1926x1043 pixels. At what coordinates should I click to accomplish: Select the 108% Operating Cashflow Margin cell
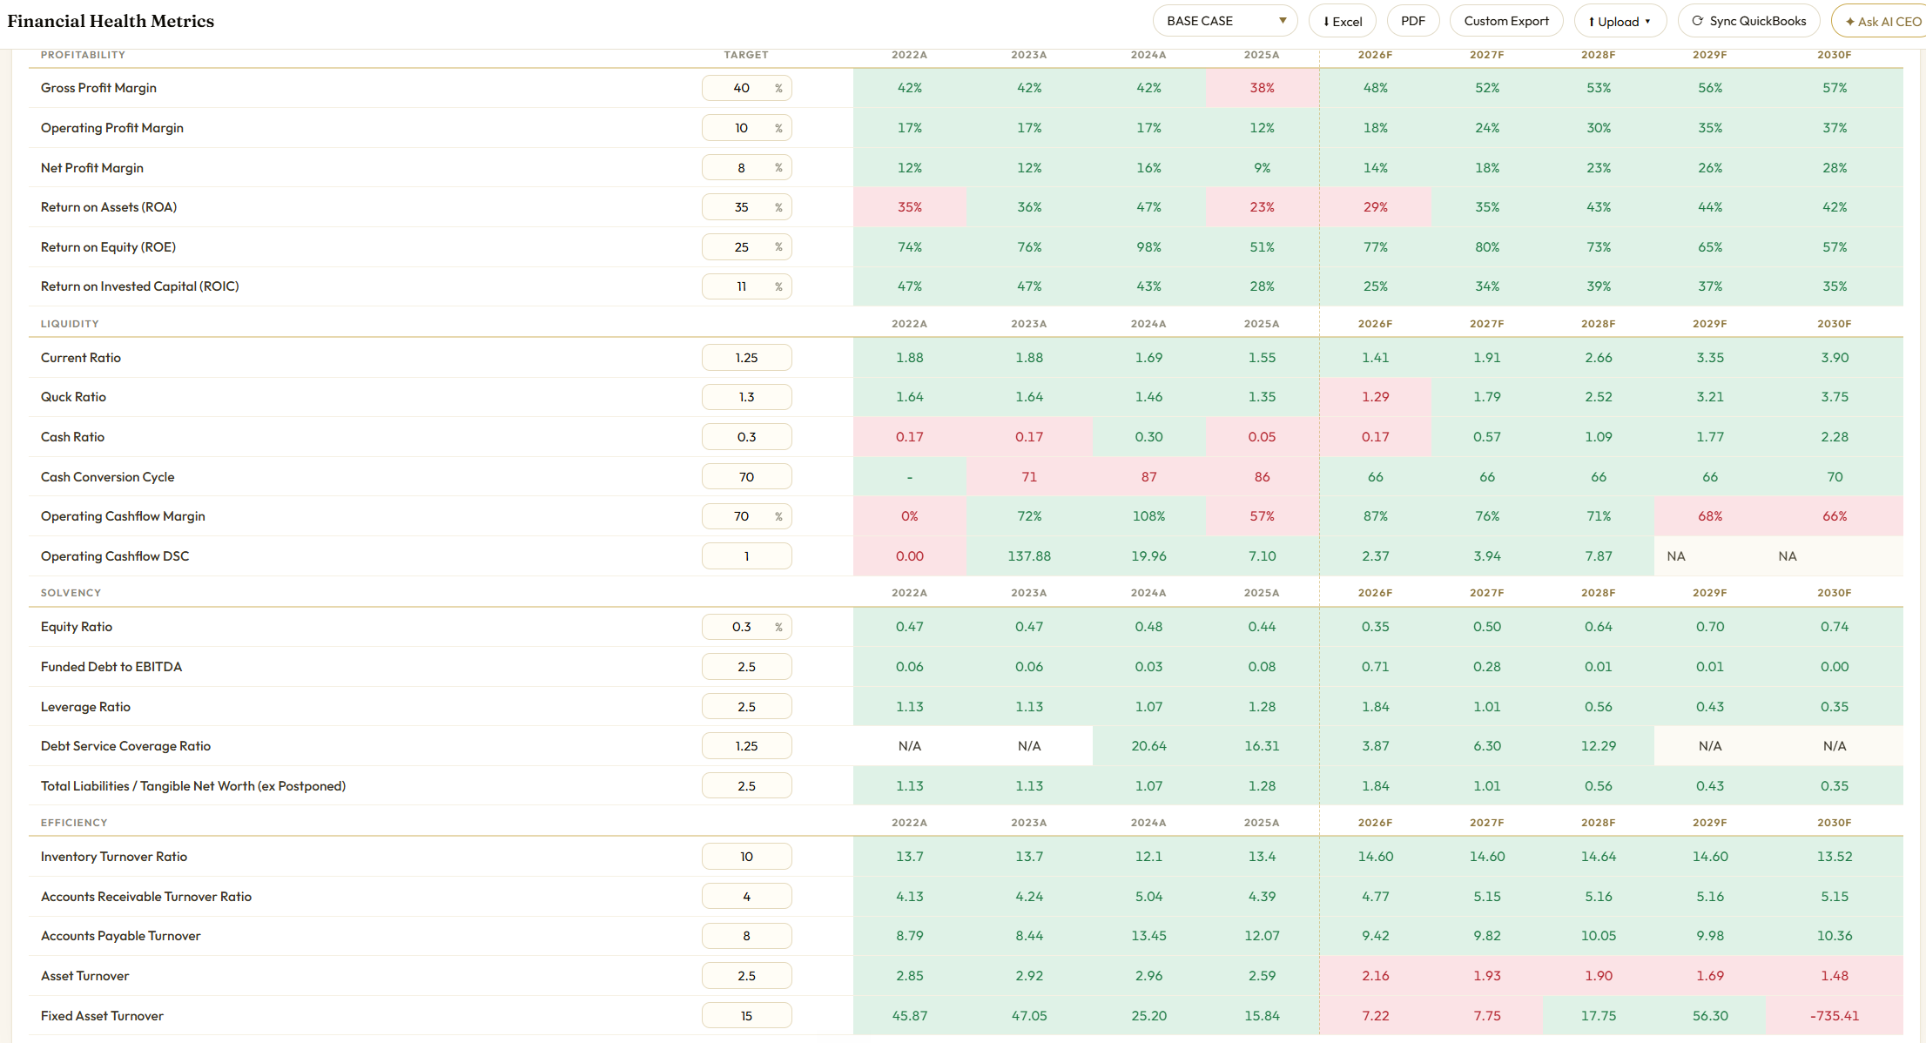[1148, 516]
